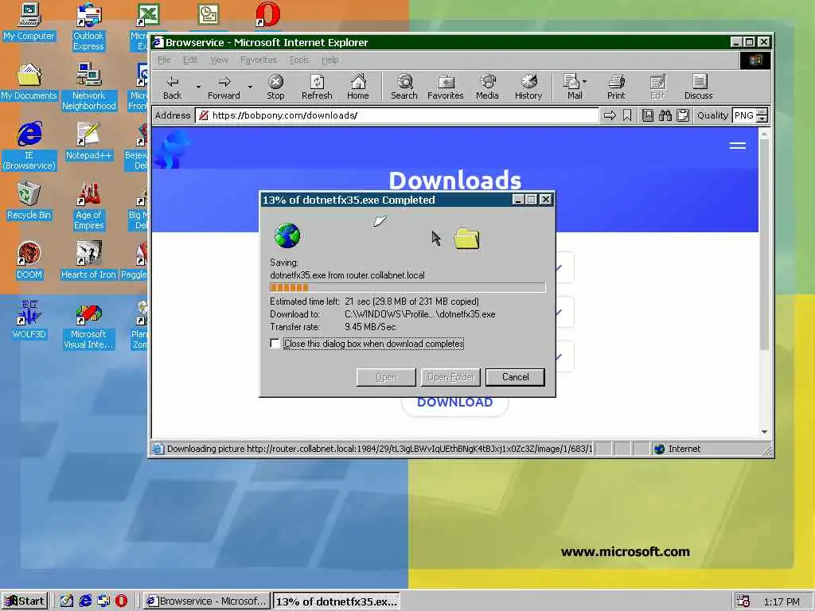Click the Start button
Image resolution: width=815 pixels, height=611 pixels.
25,601
